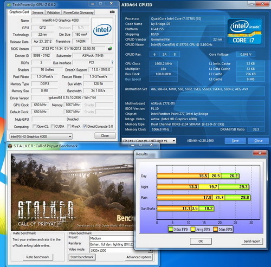Open the PowerColor Giveaway tab
271x267 pixels.
(x=79, y=12)
